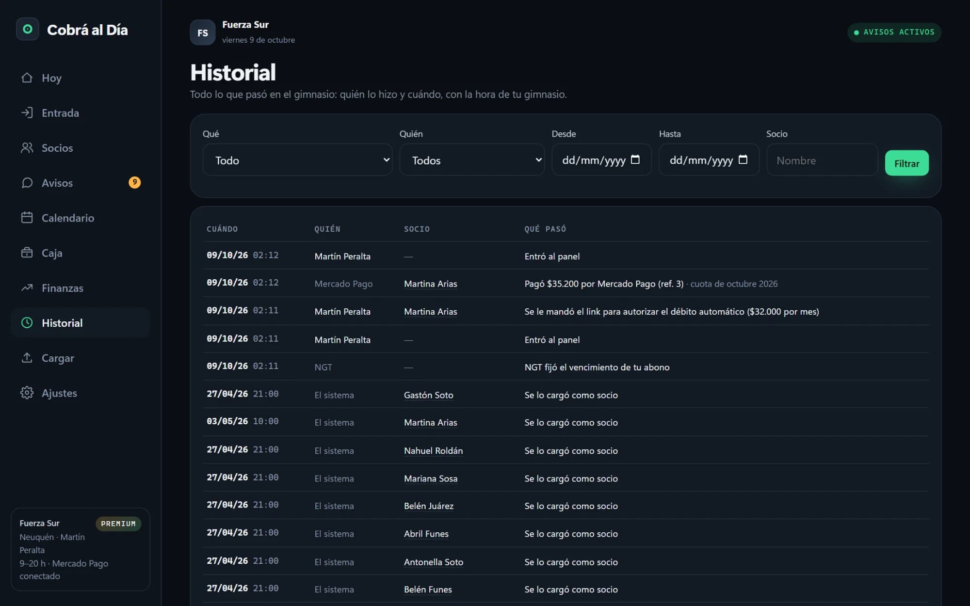Go to the Hoy section
Image resolution: width=970 pixels, height=606 pixels.
[80, 78]
